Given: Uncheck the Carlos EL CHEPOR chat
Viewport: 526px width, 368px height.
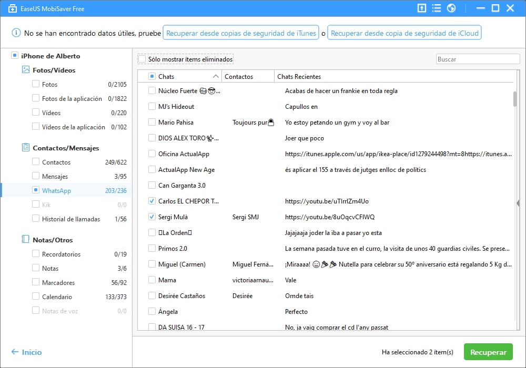Looking at the screenshot, I should point(152,201).
